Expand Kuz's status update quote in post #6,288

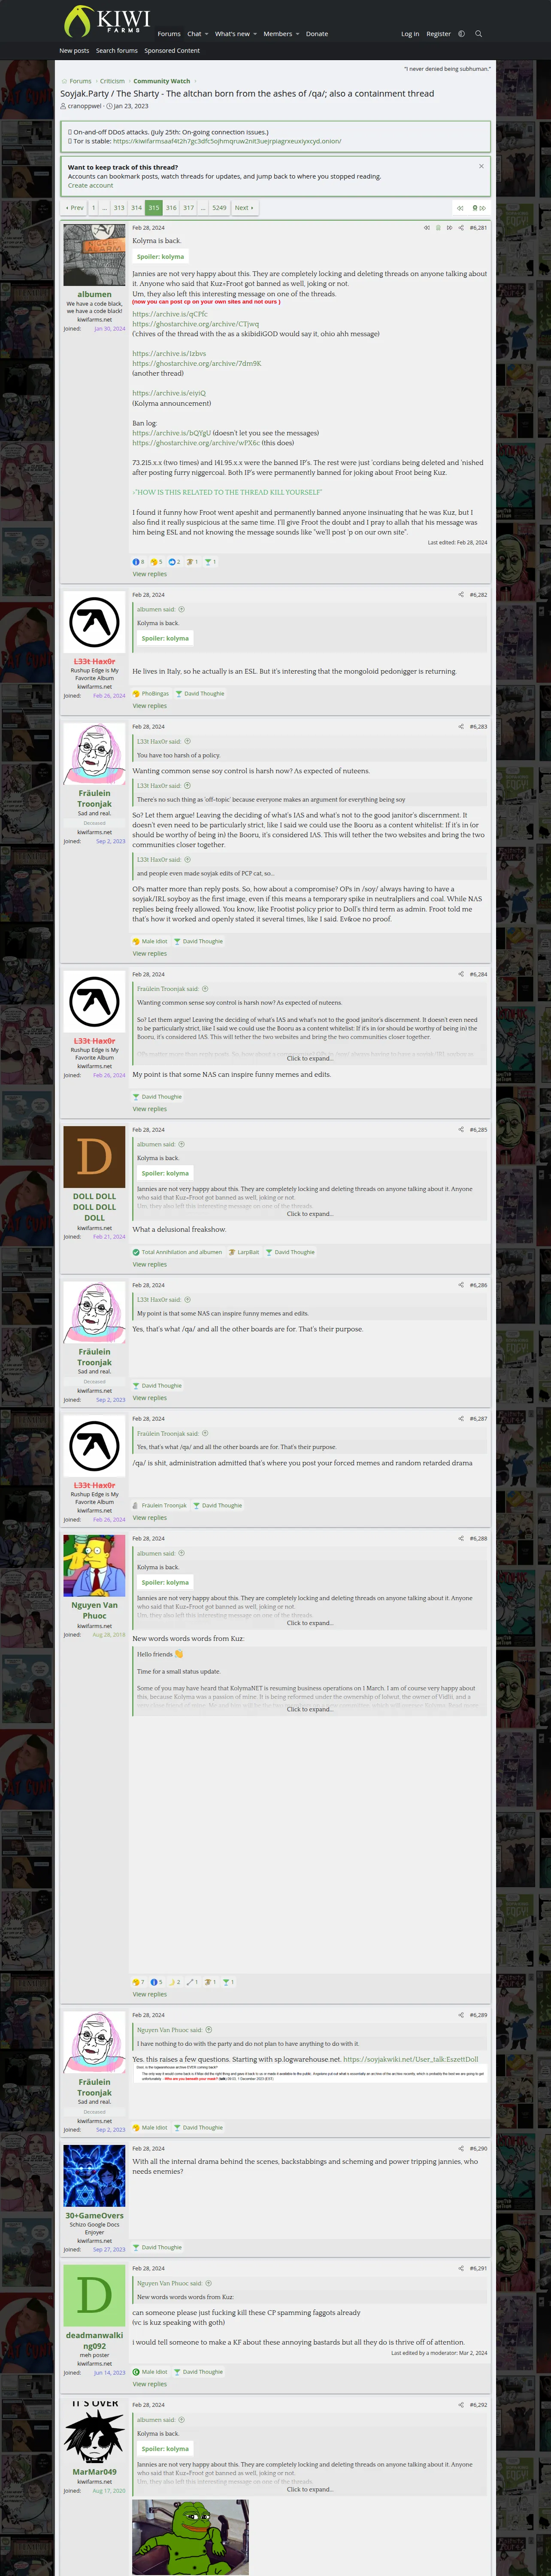[310, 1709]
